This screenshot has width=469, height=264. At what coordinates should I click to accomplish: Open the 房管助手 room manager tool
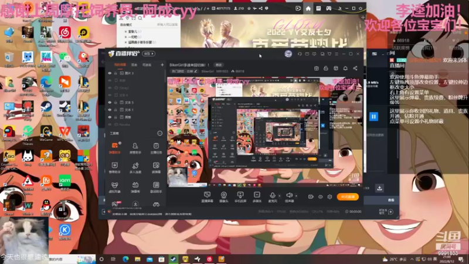point(135,148)
